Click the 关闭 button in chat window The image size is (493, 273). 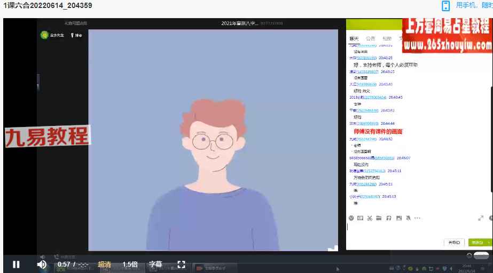pyautogui.click(x=454, y=242)
